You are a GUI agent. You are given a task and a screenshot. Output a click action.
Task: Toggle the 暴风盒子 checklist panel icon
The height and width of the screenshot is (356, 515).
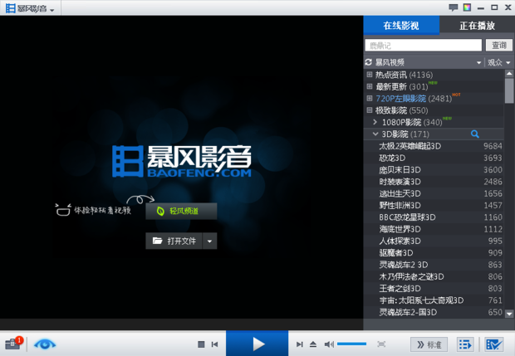[x=494, y=344]
